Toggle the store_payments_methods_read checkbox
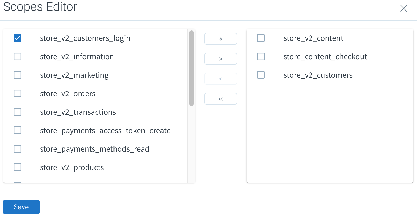417x218 pixels. (17, 149)
